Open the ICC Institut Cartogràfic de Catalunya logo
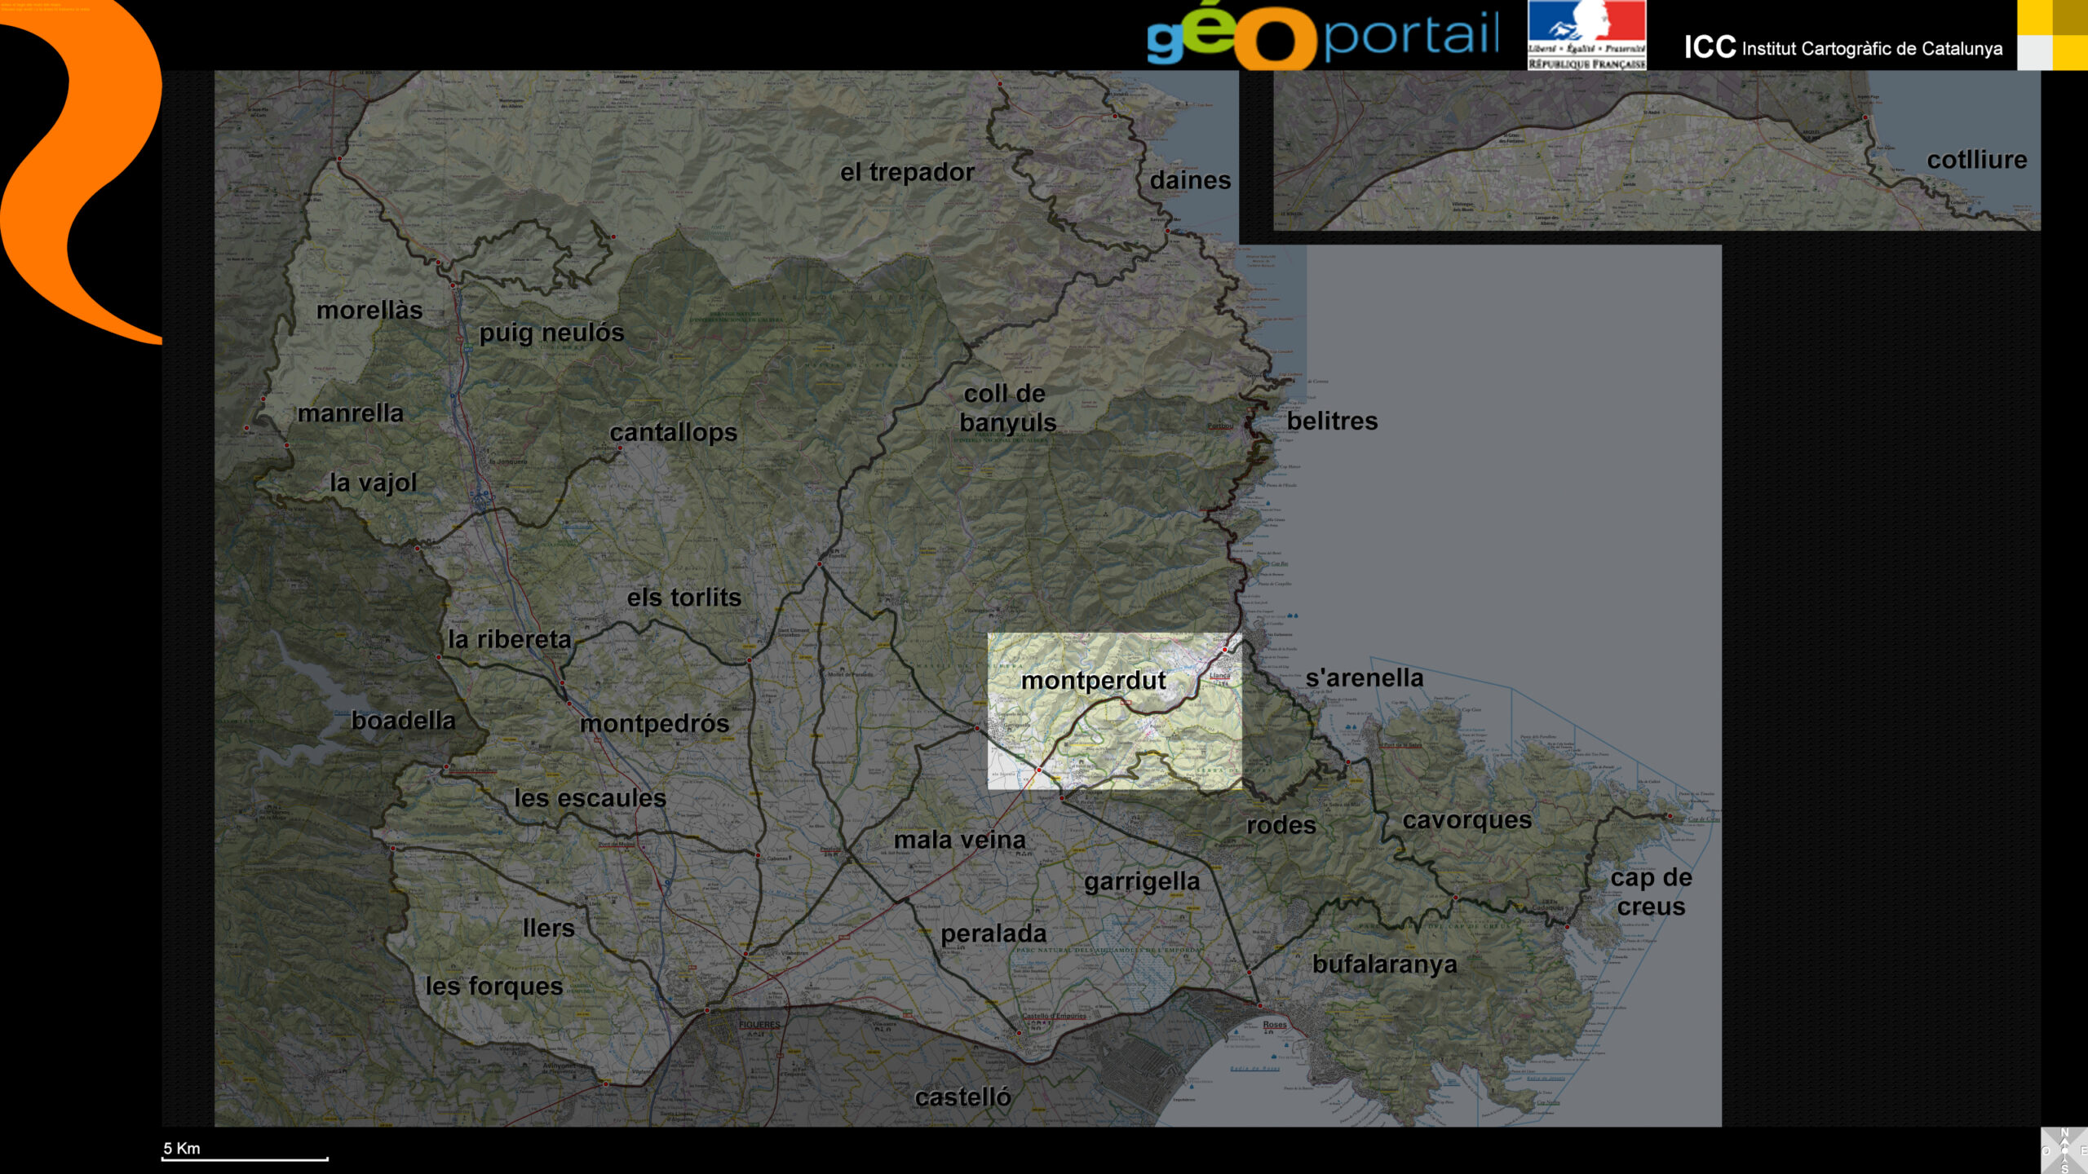 1843,48
